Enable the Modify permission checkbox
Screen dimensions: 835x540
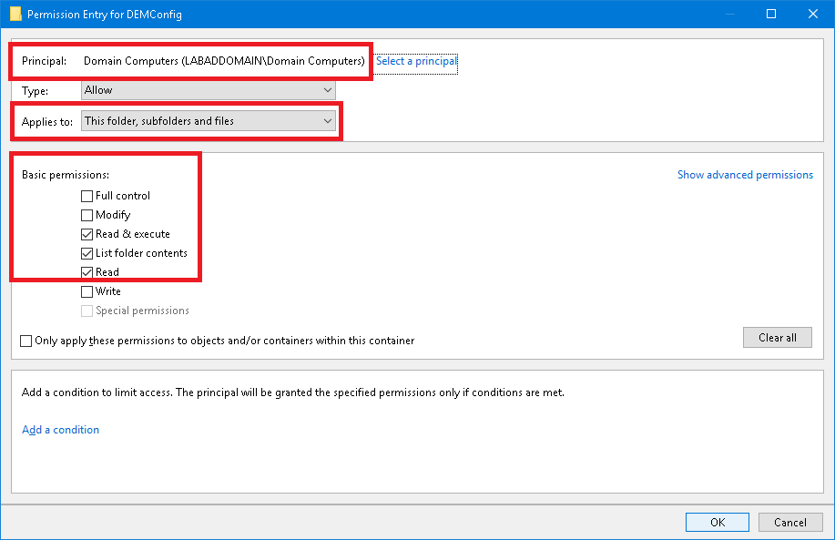click(87, 215)
